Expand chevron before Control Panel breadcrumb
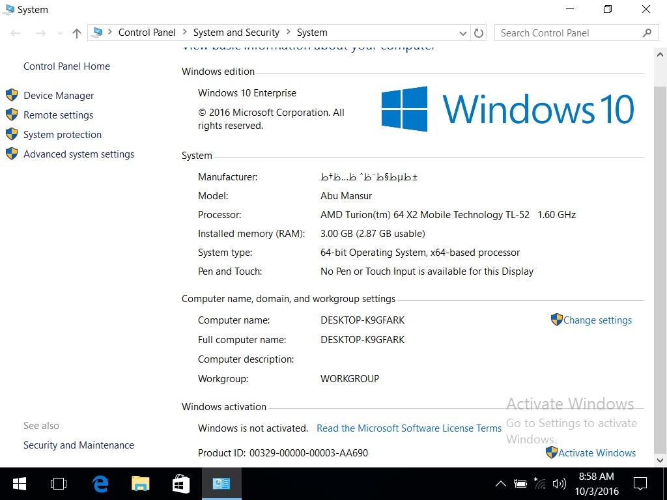Image resolution: width=667 pixels, height=500 pixels. (109, 32)
